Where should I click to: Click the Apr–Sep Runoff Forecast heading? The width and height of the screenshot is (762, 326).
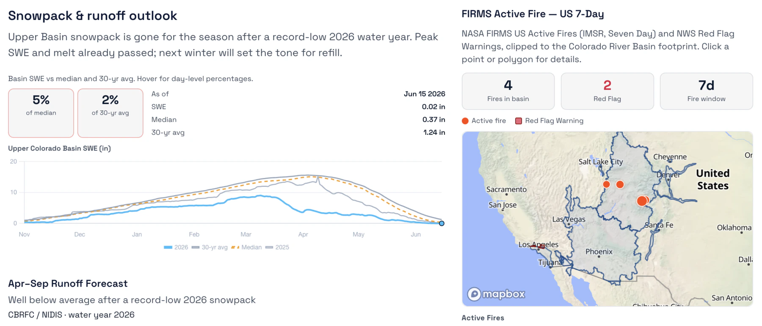[x=68, y=283]
